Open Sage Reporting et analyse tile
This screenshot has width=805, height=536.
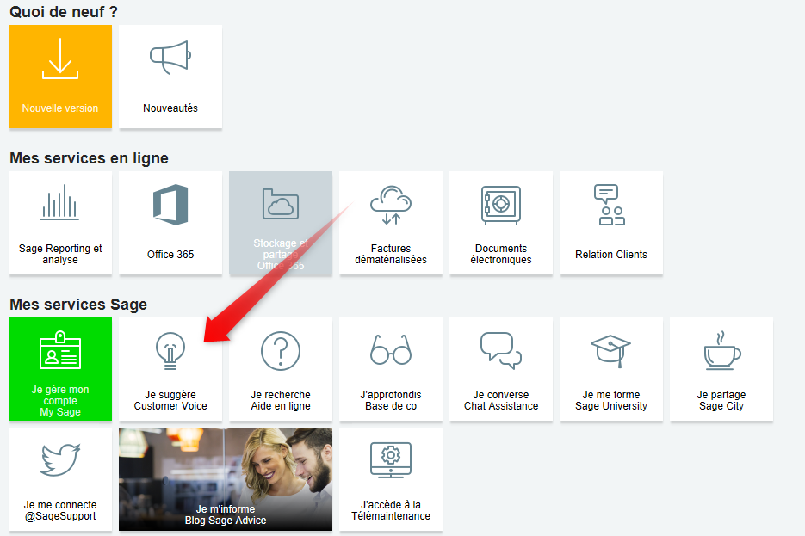click(60, 223)
